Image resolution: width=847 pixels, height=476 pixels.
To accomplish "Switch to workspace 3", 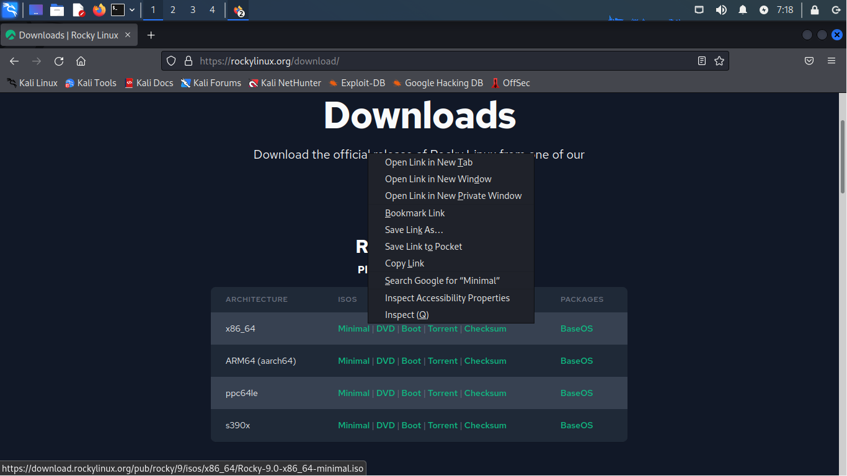I will click(193, 10).
